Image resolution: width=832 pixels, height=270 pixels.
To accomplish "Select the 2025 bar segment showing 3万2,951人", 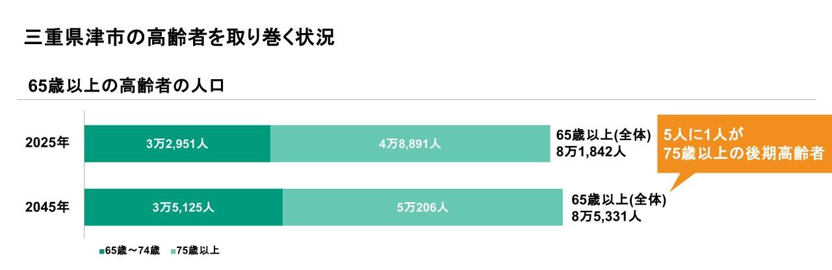I will coord(177,144).
